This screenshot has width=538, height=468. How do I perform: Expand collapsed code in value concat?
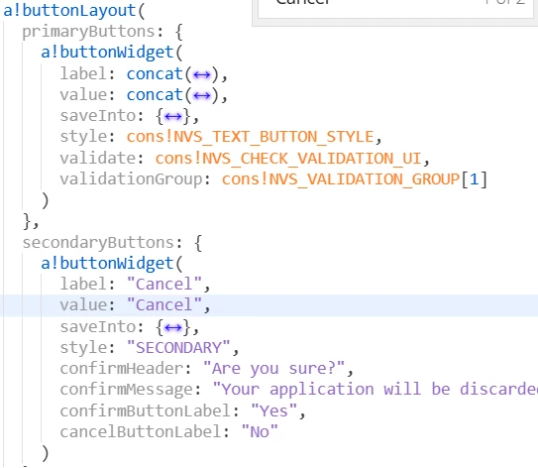pyautogui.click(x=202, y=95)
